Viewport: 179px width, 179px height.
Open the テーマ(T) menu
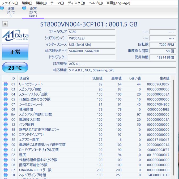click(57, 3)
